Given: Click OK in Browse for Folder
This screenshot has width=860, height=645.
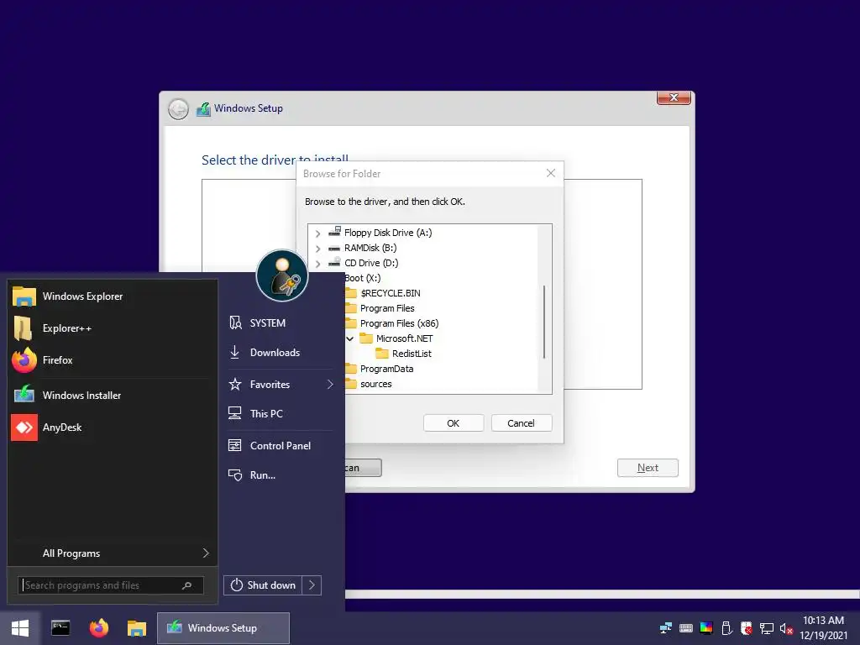Looking at the screenshot, I should tap(453, 423).
